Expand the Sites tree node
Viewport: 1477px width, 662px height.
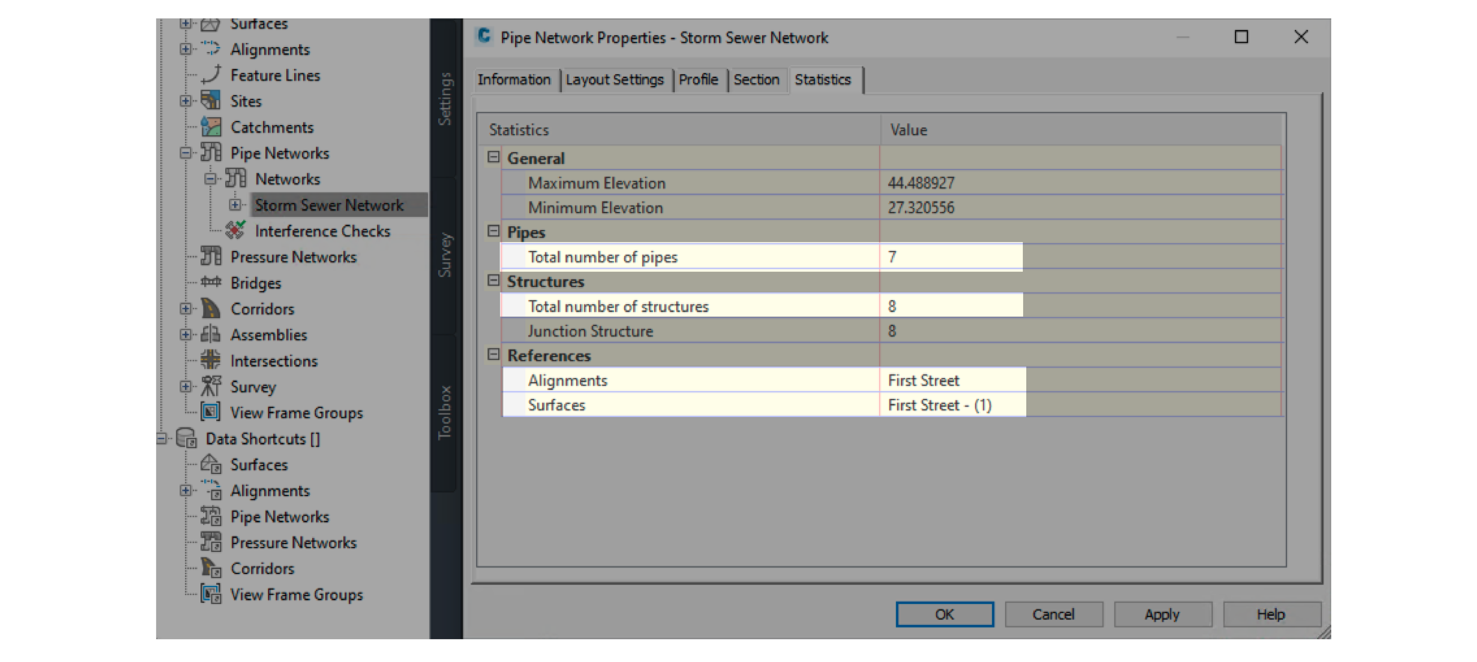pyautogui.click(x=185, y=101)
